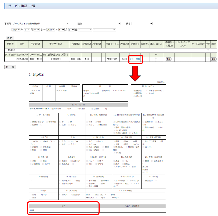Viewport: 218px width, 216px height.
Task: Open the テスト 太郎 caregiver link
Action: [135, 59]
